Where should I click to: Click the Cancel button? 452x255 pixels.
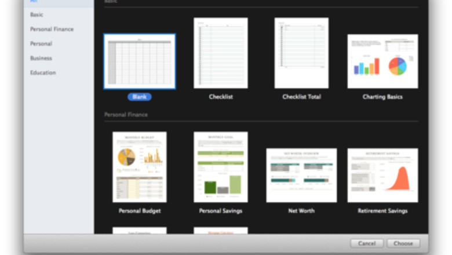point(366,243)
